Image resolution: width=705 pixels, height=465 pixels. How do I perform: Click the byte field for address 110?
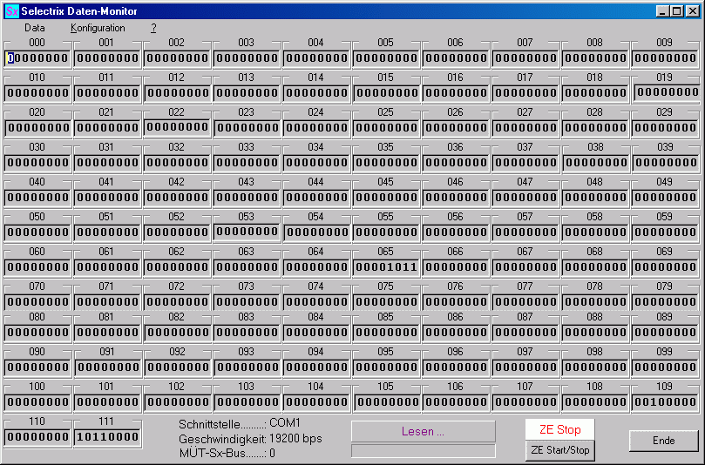pos(37,436)
